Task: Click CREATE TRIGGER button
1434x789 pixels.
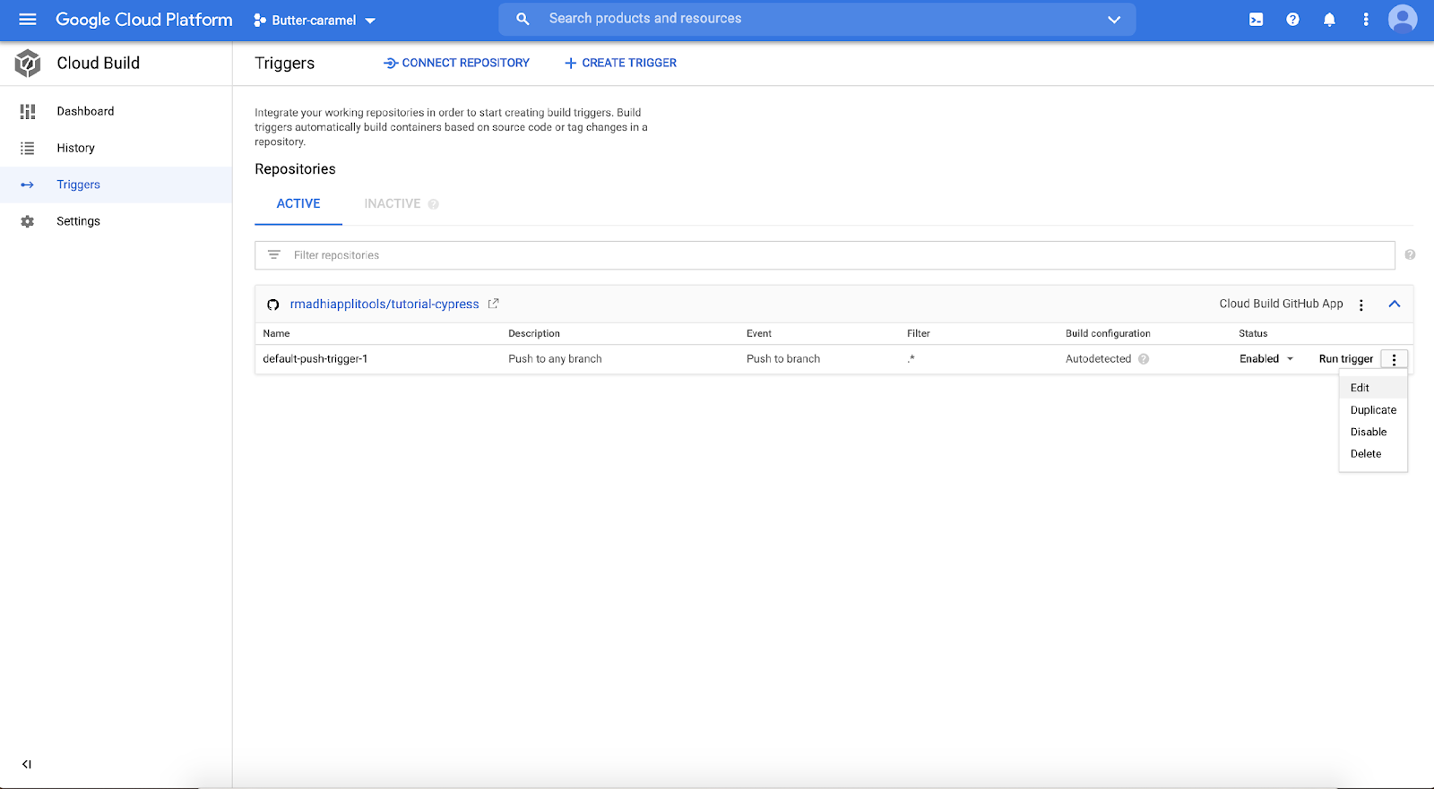Action: pyautogui.click(x=620, y=63)
